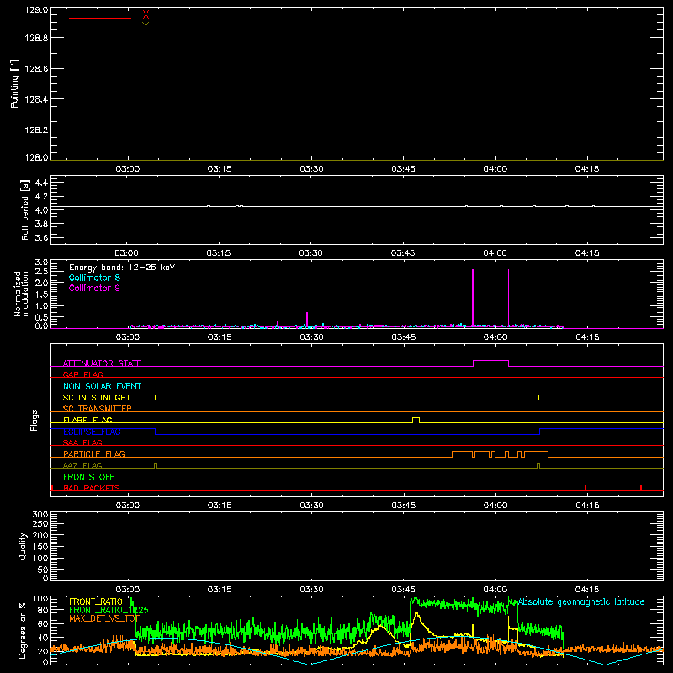Screen dimensions: 673x673
Task: Click the Degrees or % axis title
Action: [x=23, y=631]
